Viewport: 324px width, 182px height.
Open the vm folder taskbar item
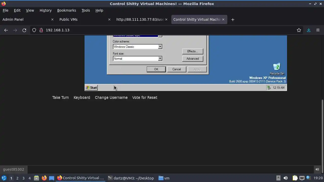click(x=164, y=178)
